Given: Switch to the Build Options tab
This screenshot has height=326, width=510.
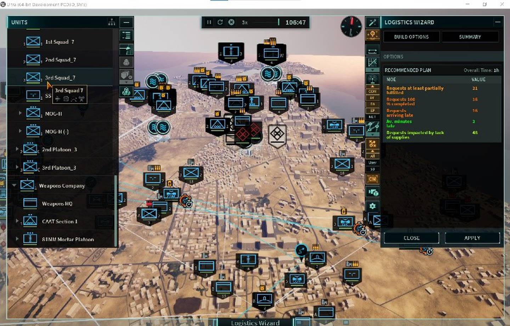Looking at the screenshot, I should tap(411, 37).
